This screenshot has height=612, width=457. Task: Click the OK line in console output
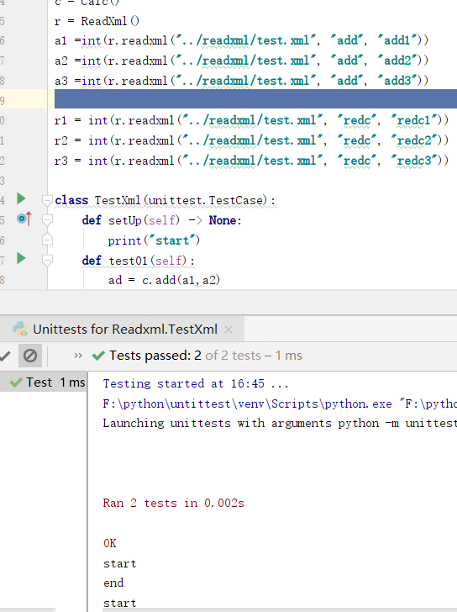(x=110, y=543)
